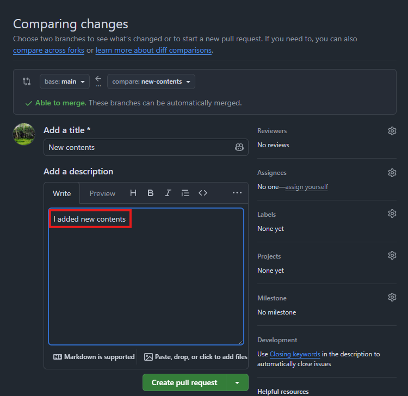Click the switch base and compare icon
This screenshot has width=408, height=396.
[x=27, y=81]
